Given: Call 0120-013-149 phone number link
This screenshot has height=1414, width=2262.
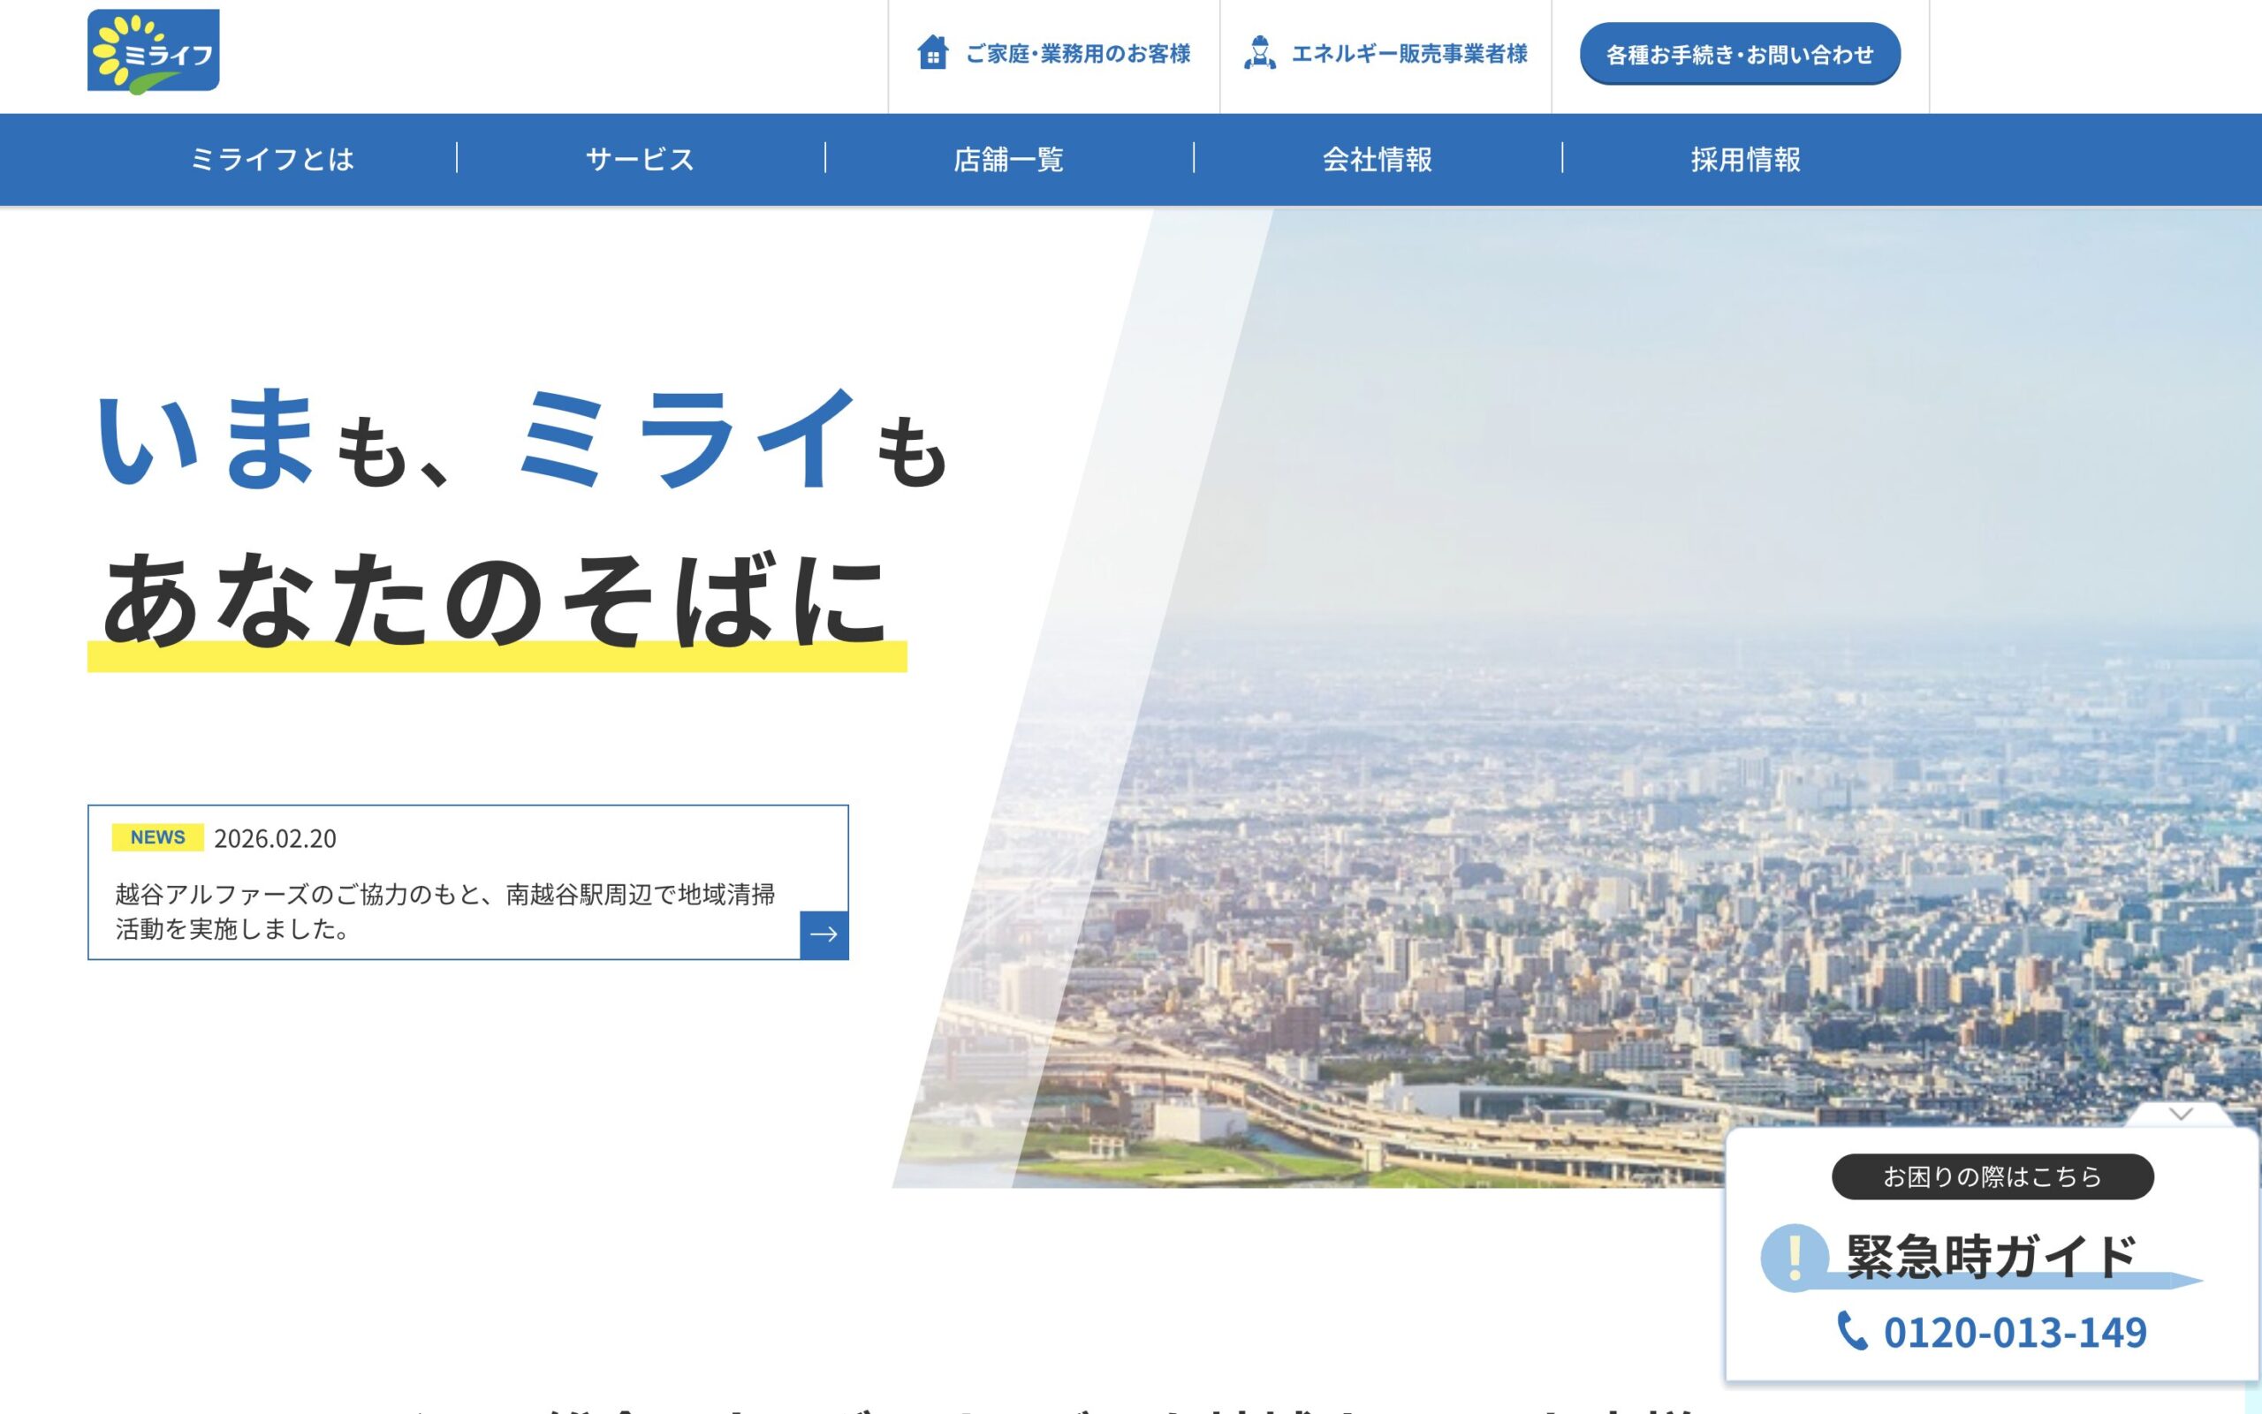Looking at the screenshot, I should [x=2014, y=1333].
